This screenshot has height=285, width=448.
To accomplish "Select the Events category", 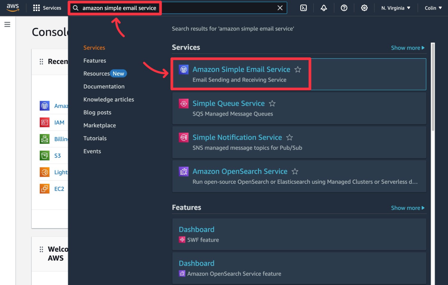I will (92, 151).
